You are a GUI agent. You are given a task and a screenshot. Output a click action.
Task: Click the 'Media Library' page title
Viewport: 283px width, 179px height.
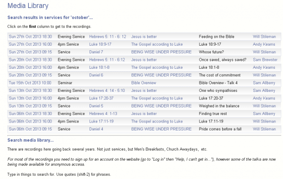28,6
